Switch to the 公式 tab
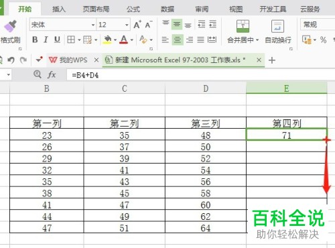This screenshot has height=248, width=335. click(133, 9)
